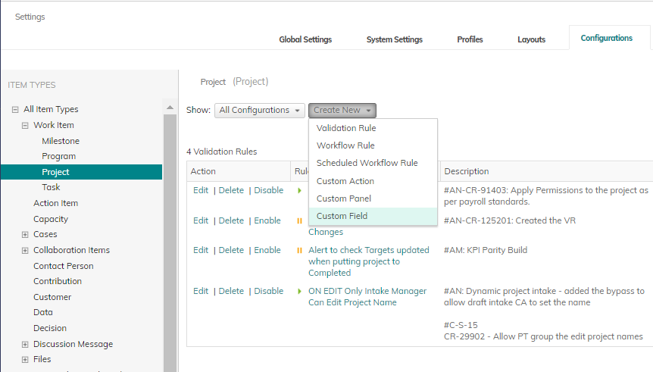Delete the ON EDIT Only Intake Manager rule
The image size is (653, 372).
[x=231, y=291]
